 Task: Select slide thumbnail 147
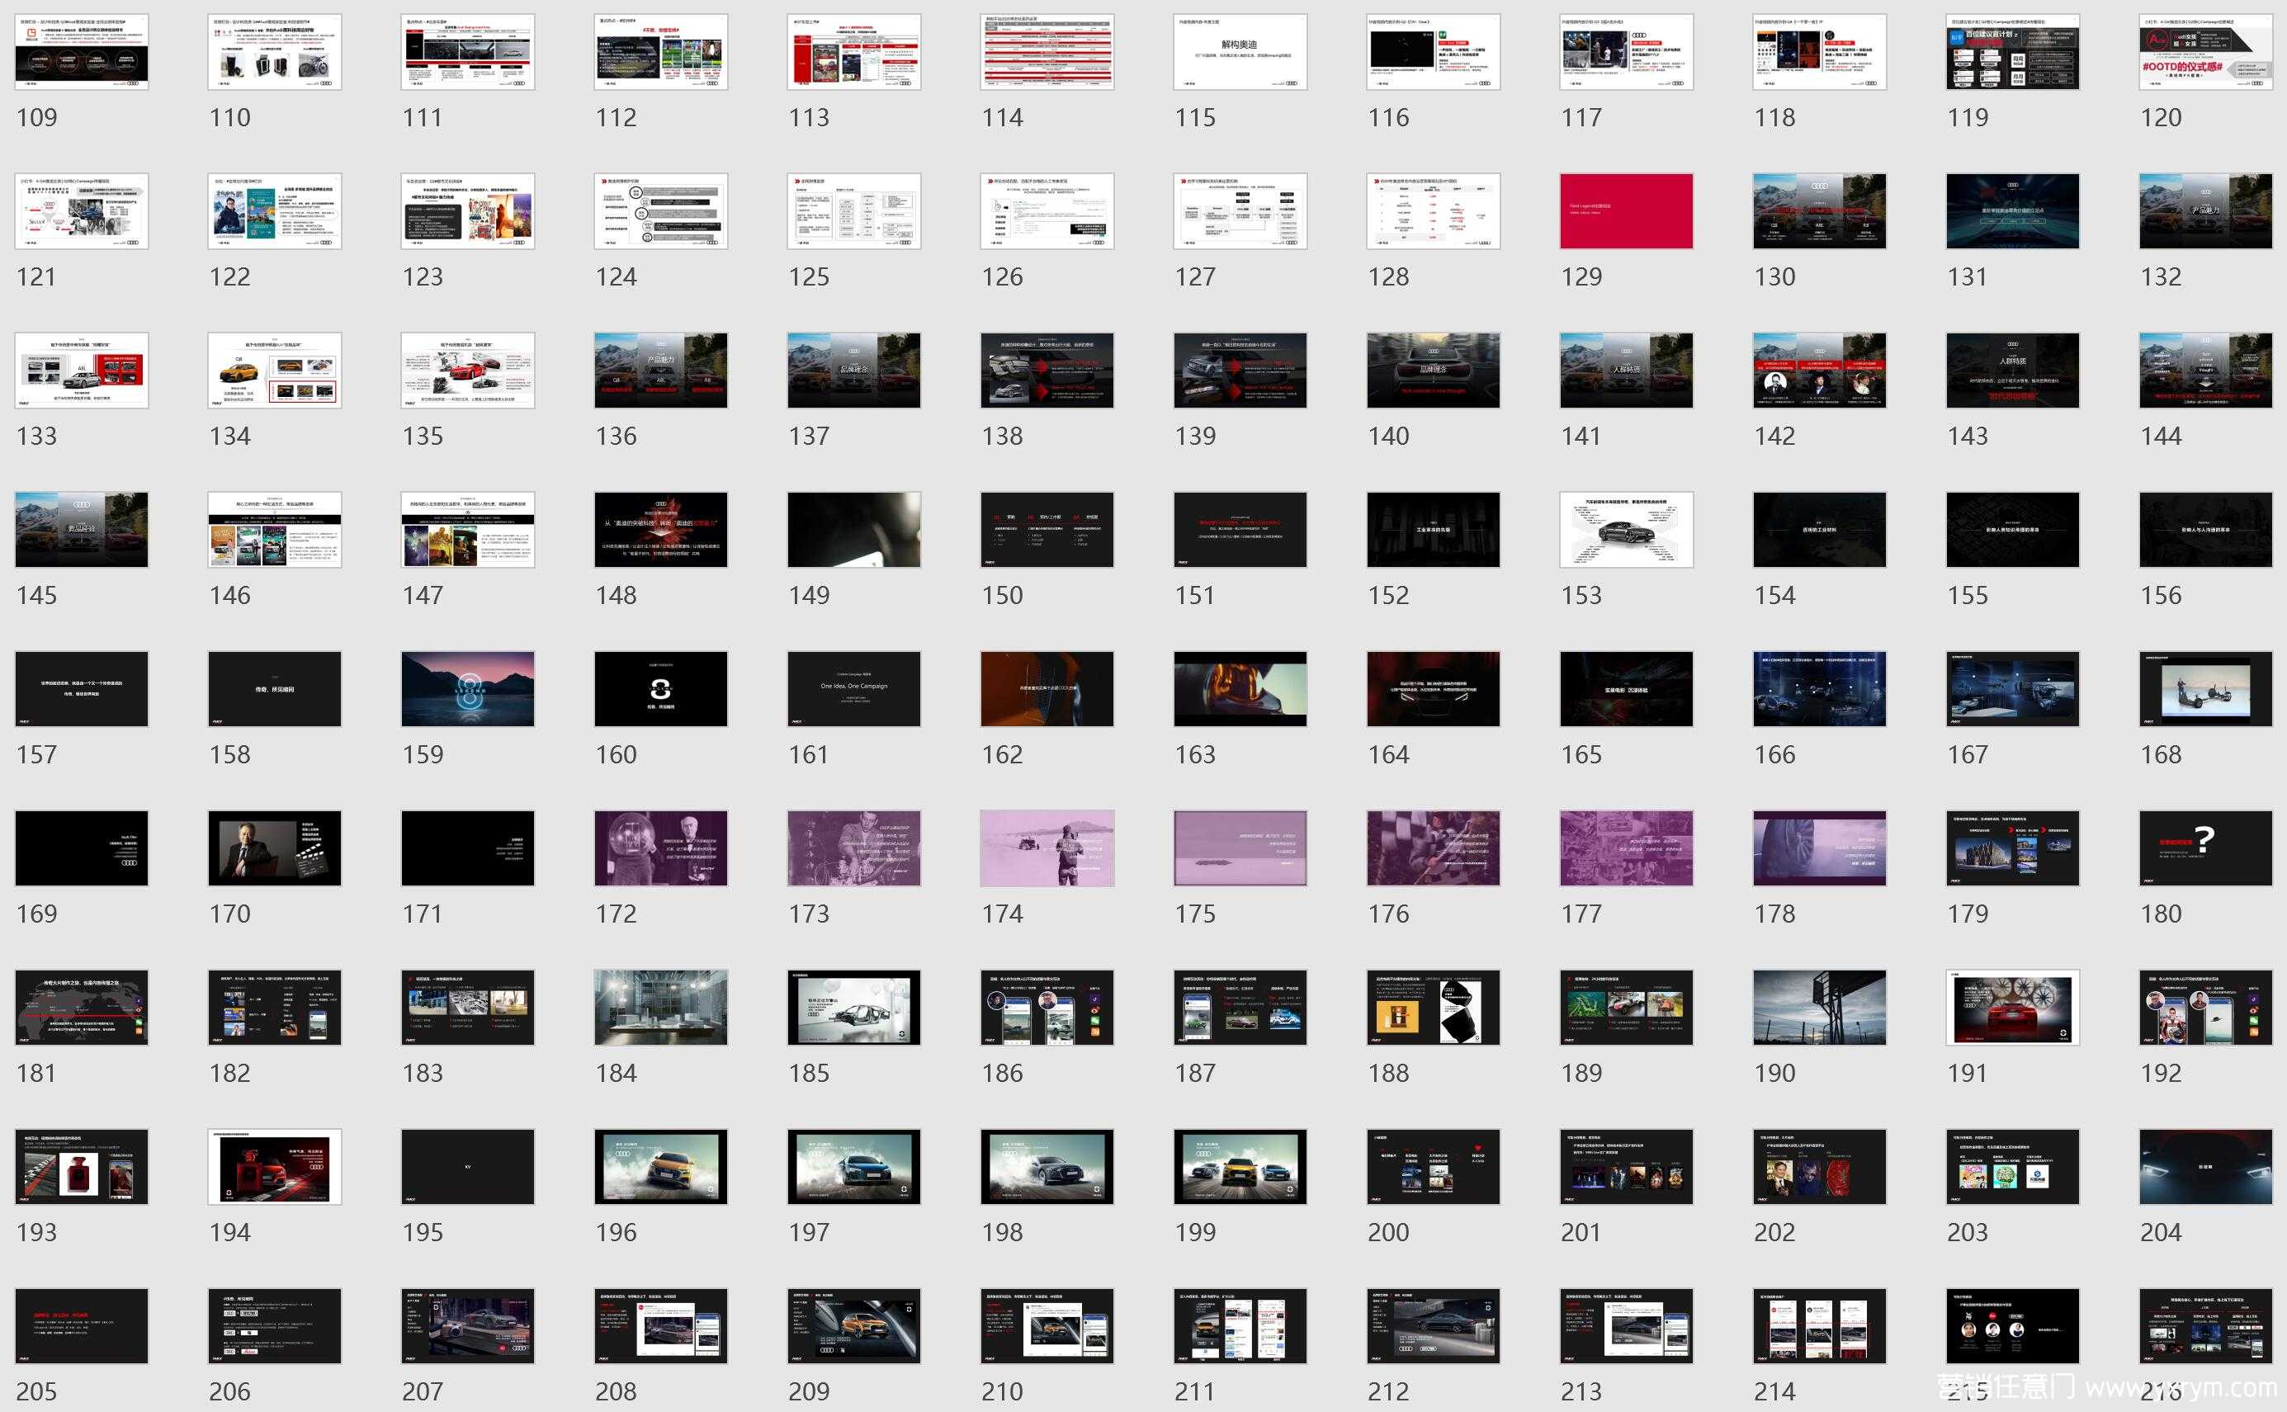click(468, 530)
